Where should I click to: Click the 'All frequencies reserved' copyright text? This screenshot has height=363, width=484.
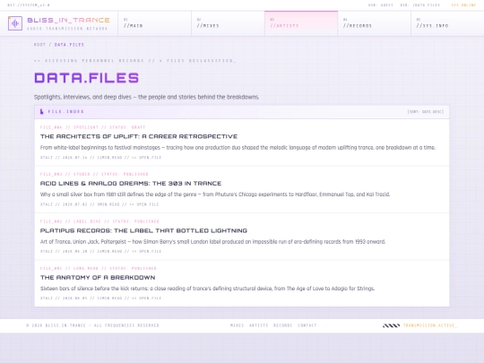point(92,325)
